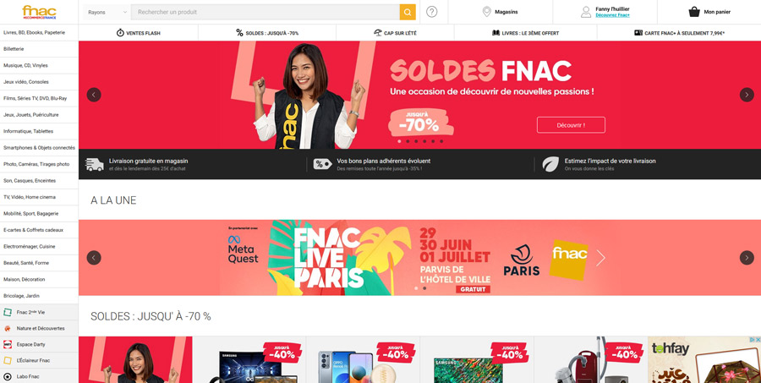Viewport: 761px width, 383px height.
Task: Advance the Fnac Live Paris banner right arrow
Action: click(x=747, y=258)
